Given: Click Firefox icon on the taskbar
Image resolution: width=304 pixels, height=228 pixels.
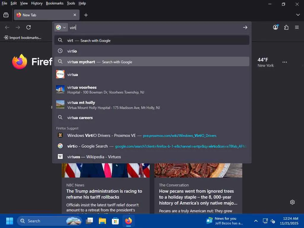Looking at the screenshot, I should pyautogui.click(x=128, y=221).
